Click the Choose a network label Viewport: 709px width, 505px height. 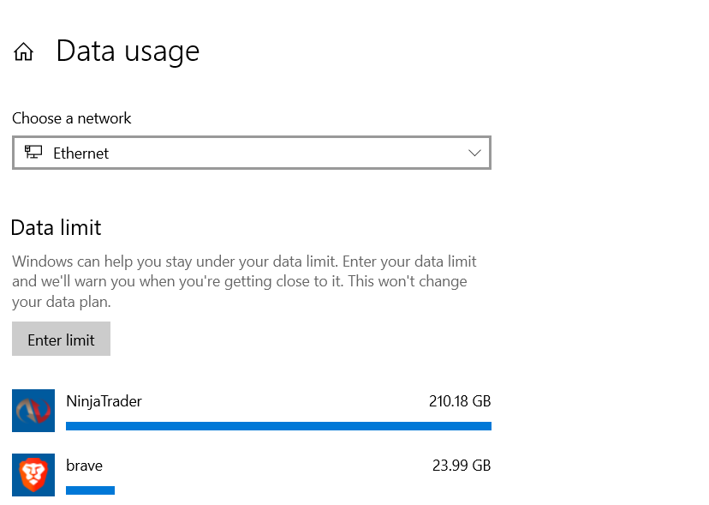tap(72, 118)
